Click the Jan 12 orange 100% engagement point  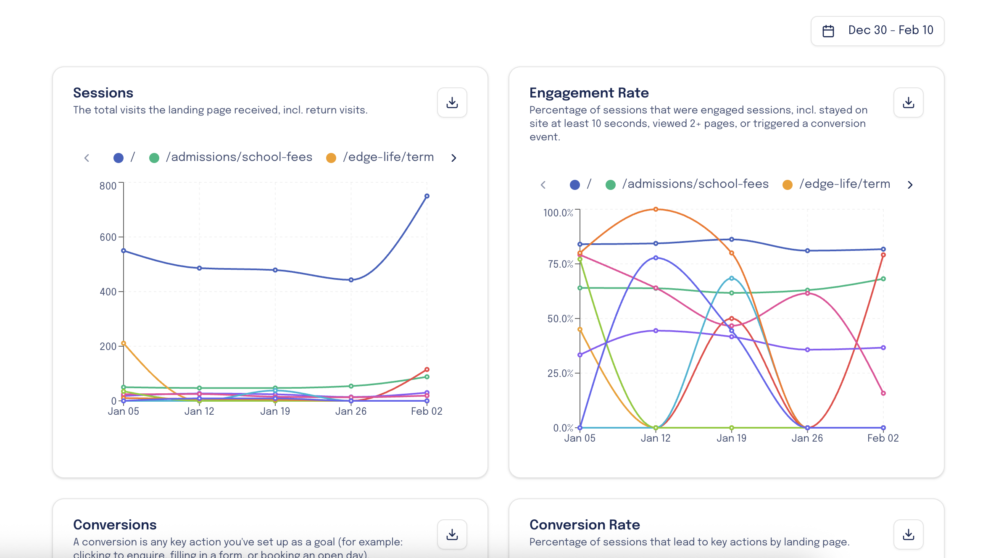(x=656, y=209)
